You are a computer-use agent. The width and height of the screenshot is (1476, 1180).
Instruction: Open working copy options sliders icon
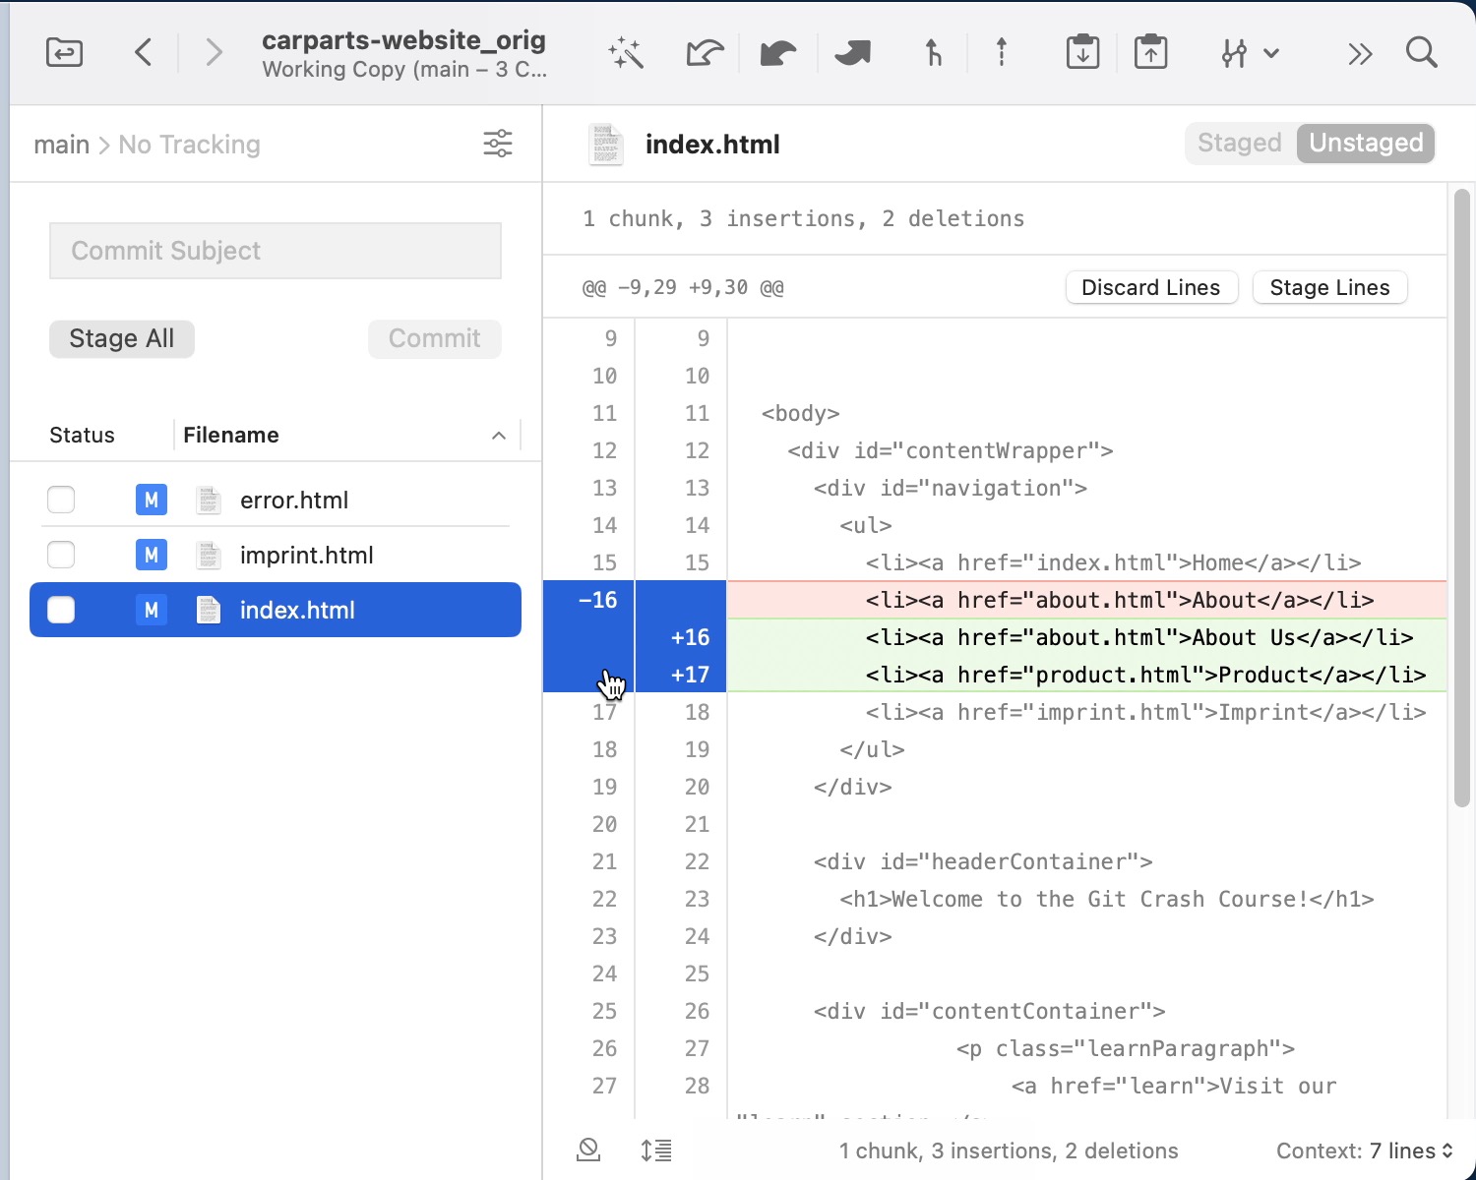pyautogui.click(x=498, y=144)
